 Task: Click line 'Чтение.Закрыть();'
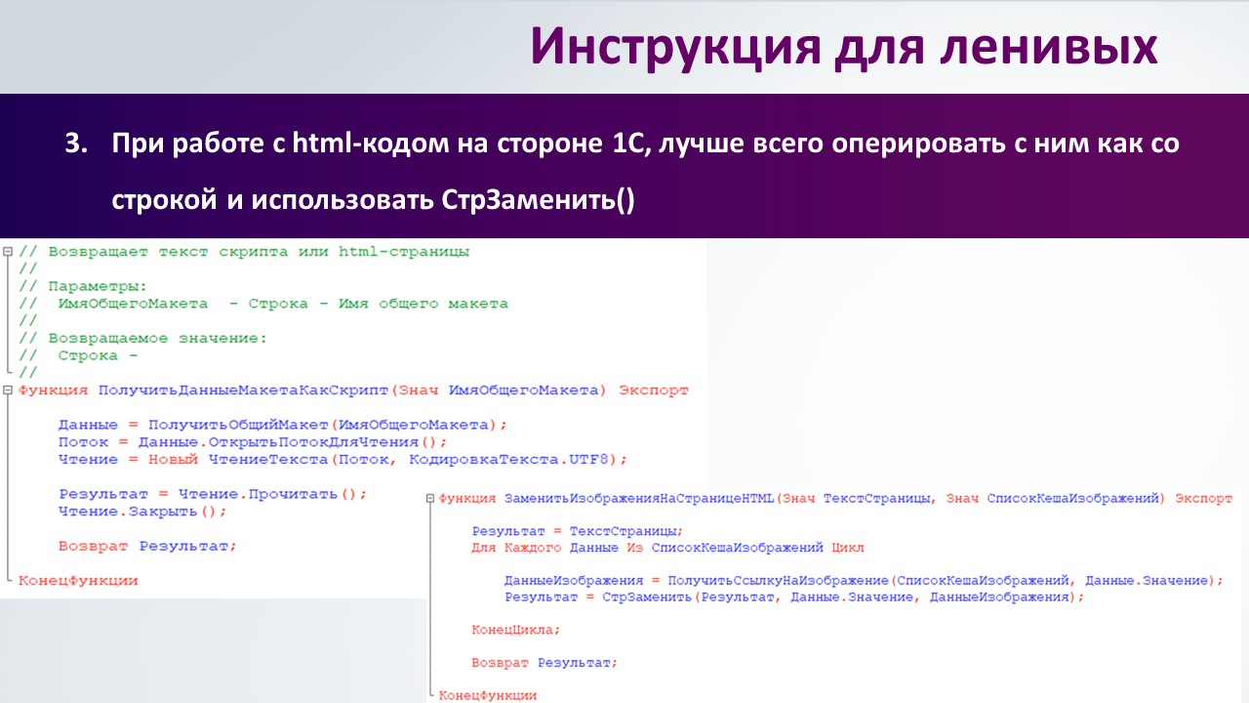coord(142,512)
